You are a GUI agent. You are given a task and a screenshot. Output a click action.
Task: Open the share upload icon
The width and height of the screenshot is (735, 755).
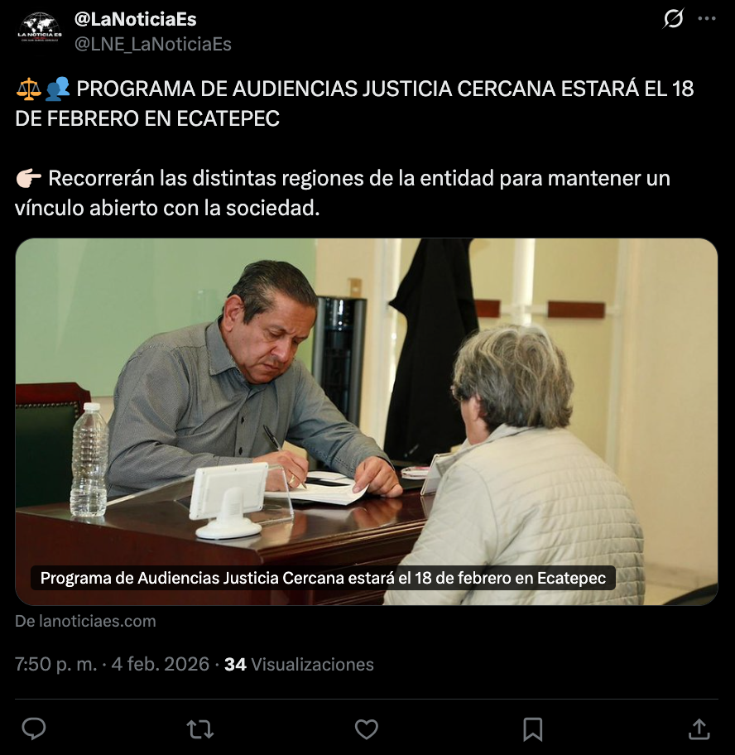(699, 729)
